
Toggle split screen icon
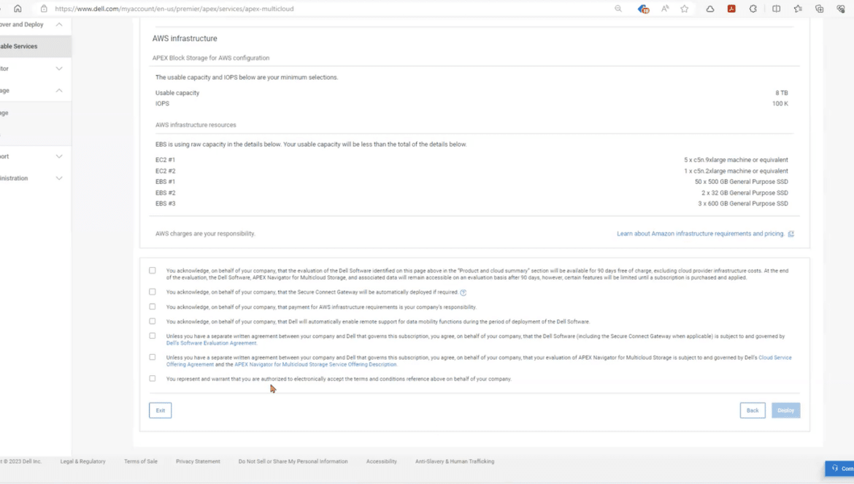(x=776, y=9)
